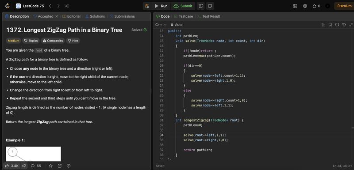354x170 pixels.
Task: Click the 'return pathLen;' line
Action: [x=198, y=150]
